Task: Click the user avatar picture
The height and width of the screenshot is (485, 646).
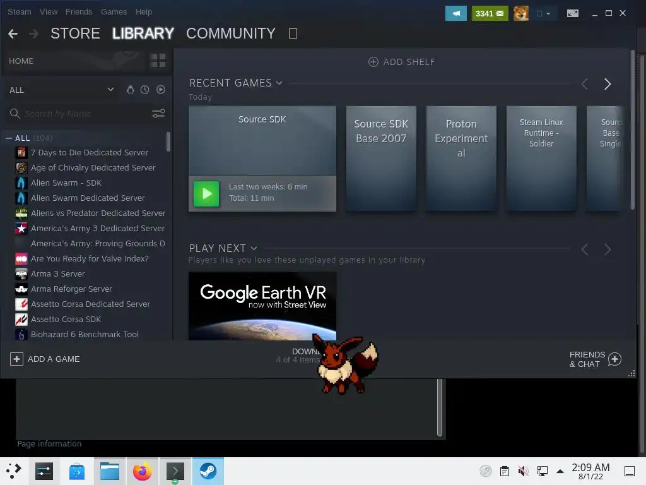Action: 520,13
